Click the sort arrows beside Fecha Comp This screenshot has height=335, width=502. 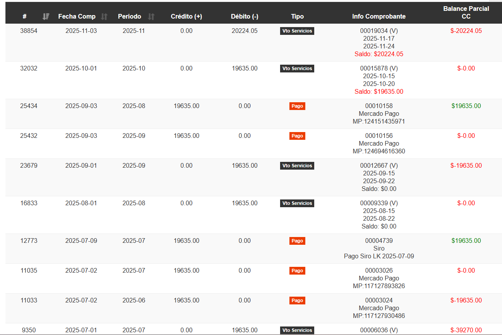tap(104, 17)
